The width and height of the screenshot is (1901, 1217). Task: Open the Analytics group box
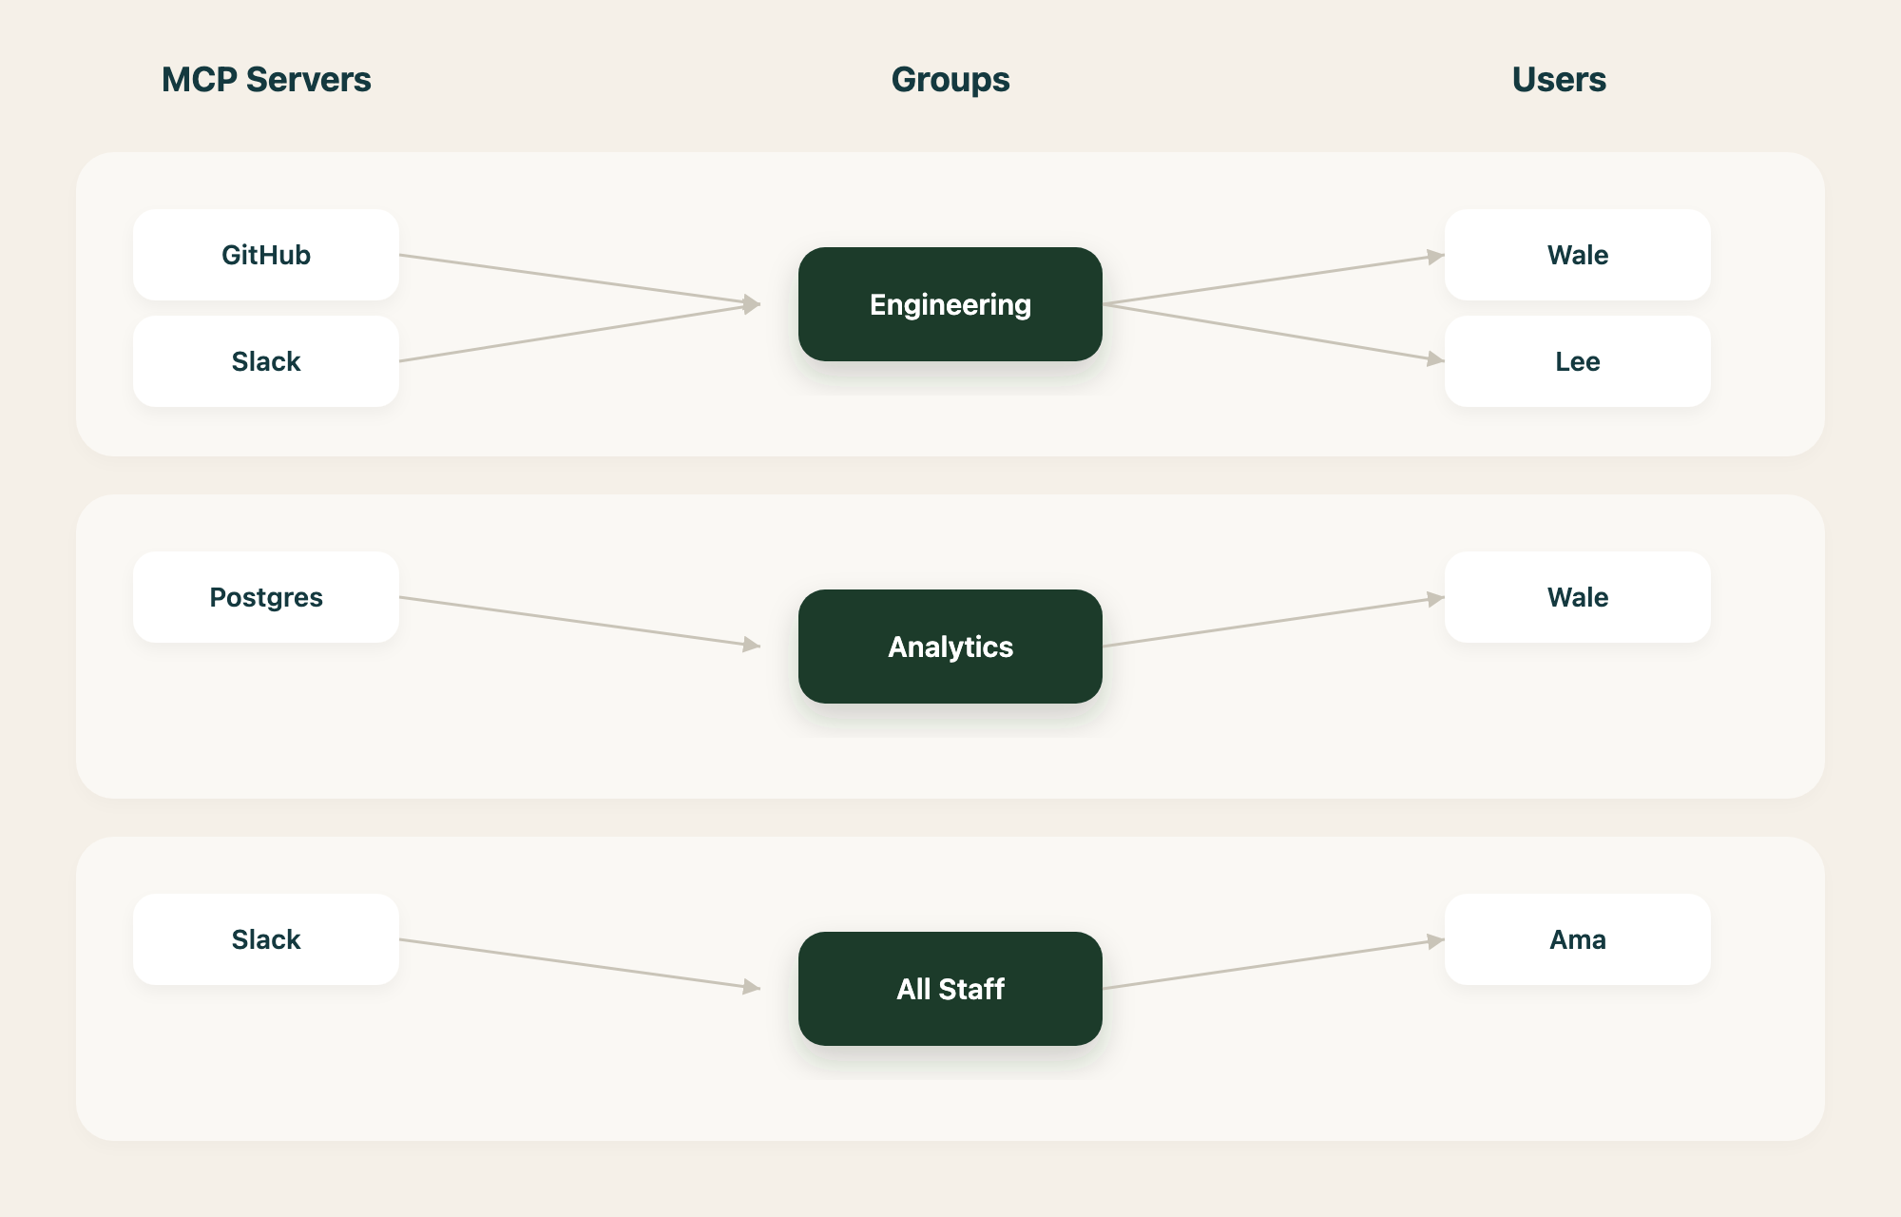950,647
